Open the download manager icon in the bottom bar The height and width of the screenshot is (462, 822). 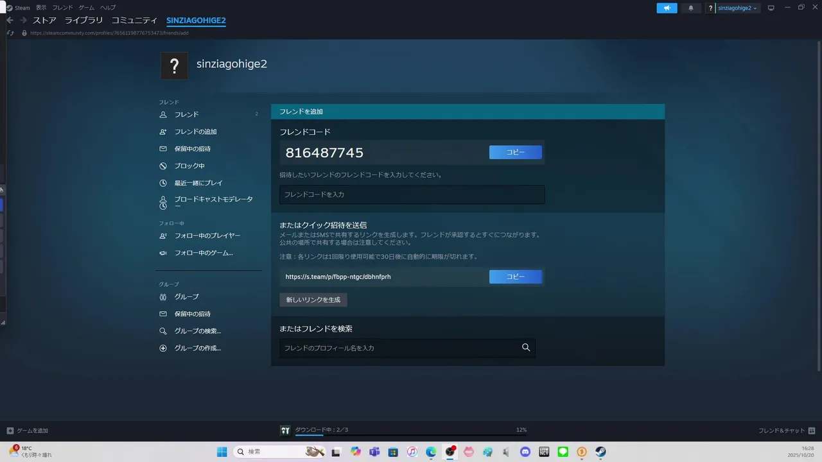[285, 430]
